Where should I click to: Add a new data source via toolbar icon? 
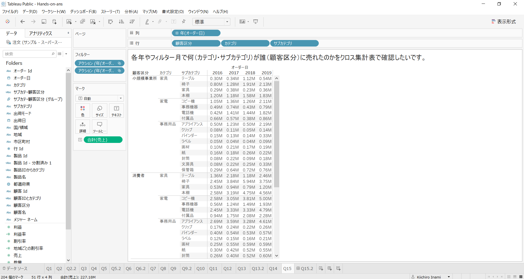54,22
